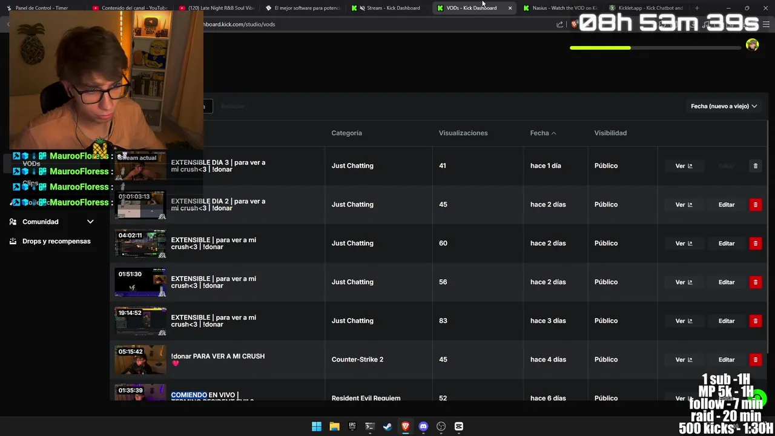The height and width of the screenshot is (436, 775).
Task: Click Ver for the Counter-Strike 2 VOD
Action: (684, 360)
